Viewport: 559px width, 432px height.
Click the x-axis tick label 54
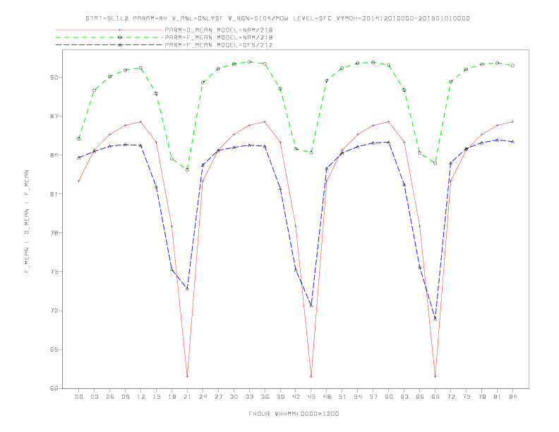tap(358, 397)
